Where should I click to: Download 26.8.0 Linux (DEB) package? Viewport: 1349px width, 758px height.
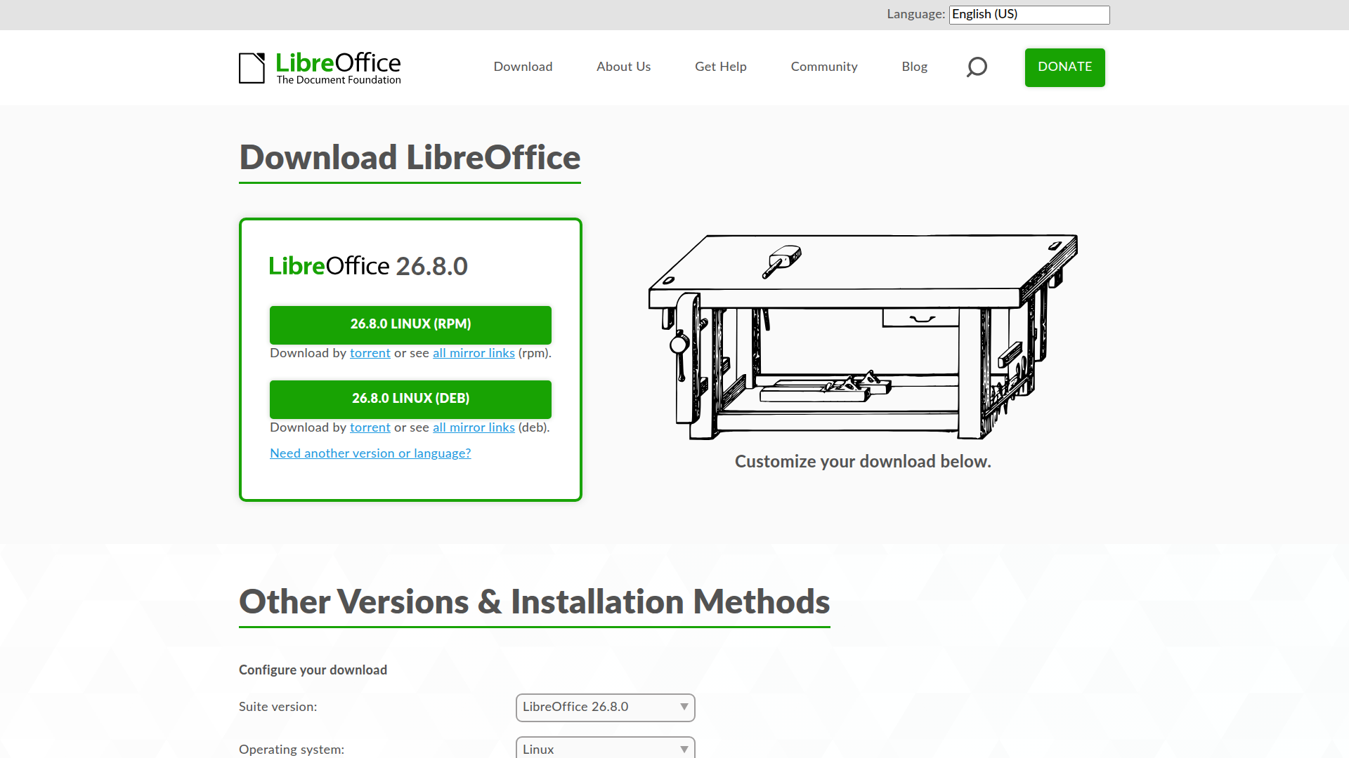410,399
